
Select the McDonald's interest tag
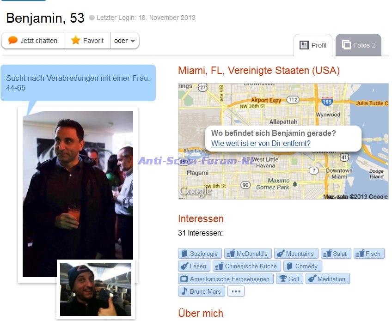(x=248, y=254)
